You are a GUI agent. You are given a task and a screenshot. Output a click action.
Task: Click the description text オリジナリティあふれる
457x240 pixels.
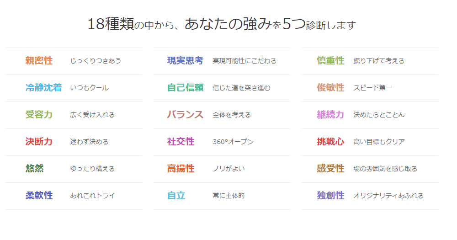tap(388, 196)
